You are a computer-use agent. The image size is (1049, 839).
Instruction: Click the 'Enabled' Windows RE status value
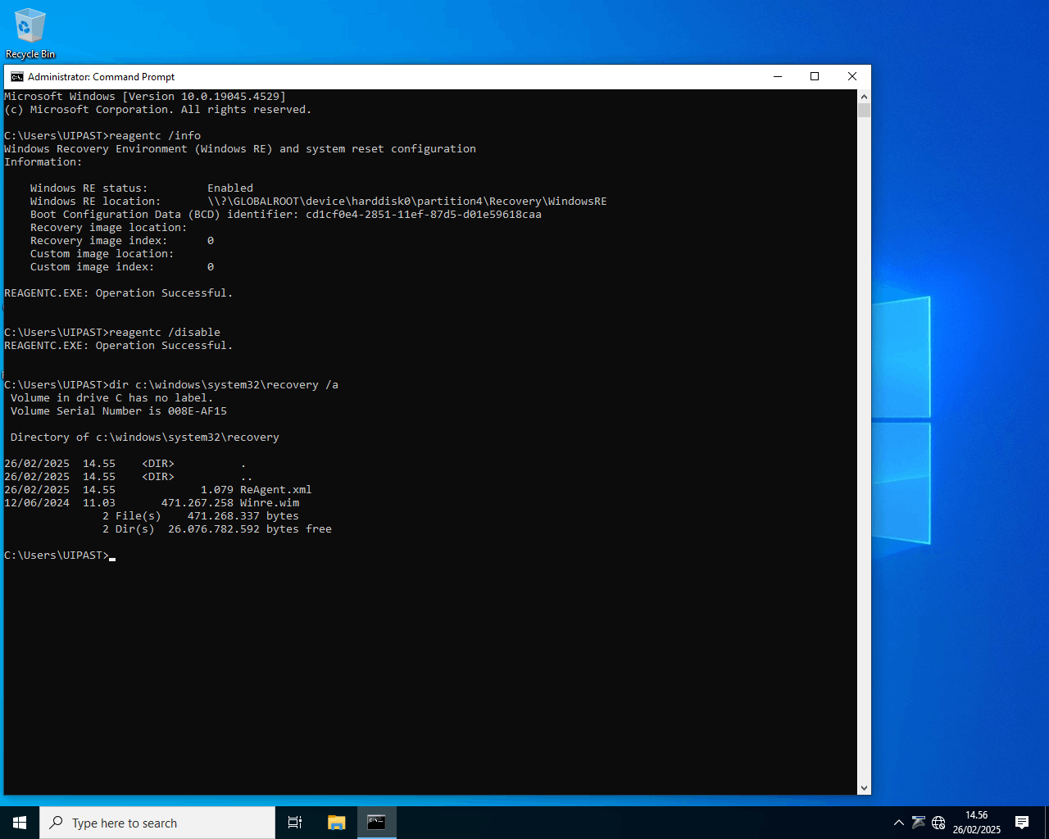230,188
